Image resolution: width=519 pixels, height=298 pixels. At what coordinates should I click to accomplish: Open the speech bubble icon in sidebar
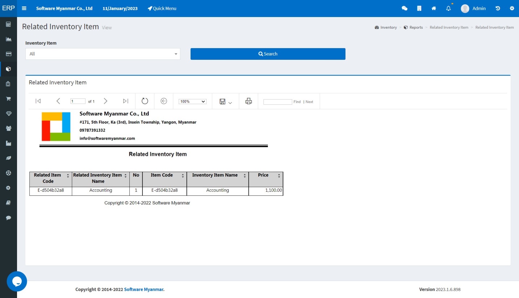[x=8, y=218]
